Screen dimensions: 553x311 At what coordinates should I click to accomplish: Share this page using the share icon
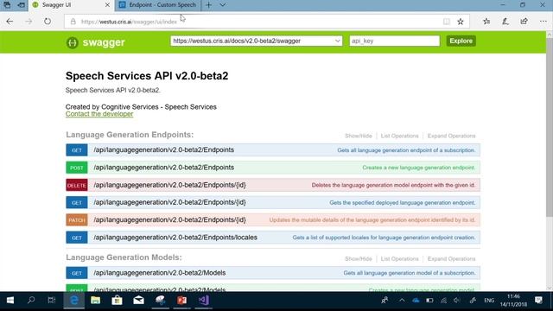point(524,22)
